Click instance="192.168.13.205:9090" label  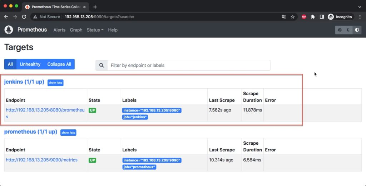point(152,160)
